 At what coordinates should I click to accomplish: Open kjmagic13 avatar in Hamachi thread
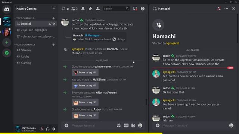click(156, 74)
